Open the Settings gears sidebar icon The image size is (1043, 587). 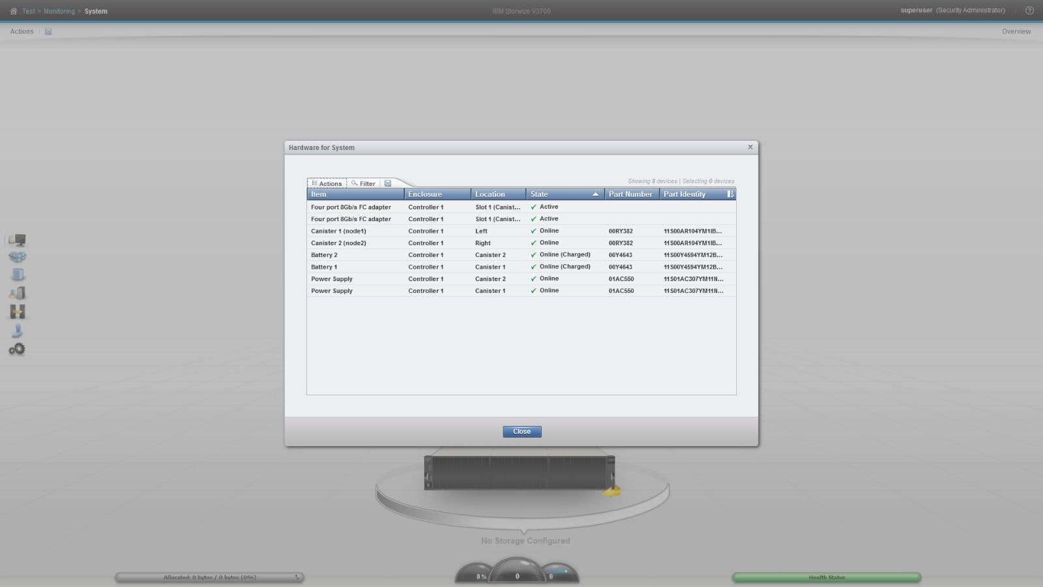(x=17, y=349)
